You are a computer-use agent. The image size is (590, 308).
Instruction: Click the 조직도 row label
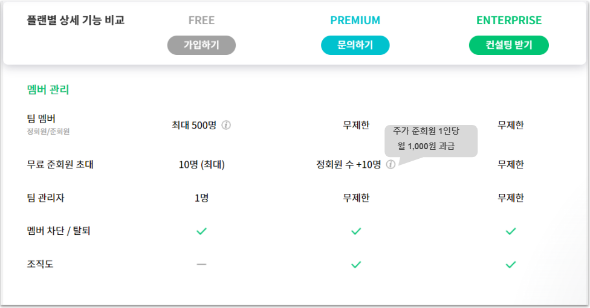click(x=41, y=265)
